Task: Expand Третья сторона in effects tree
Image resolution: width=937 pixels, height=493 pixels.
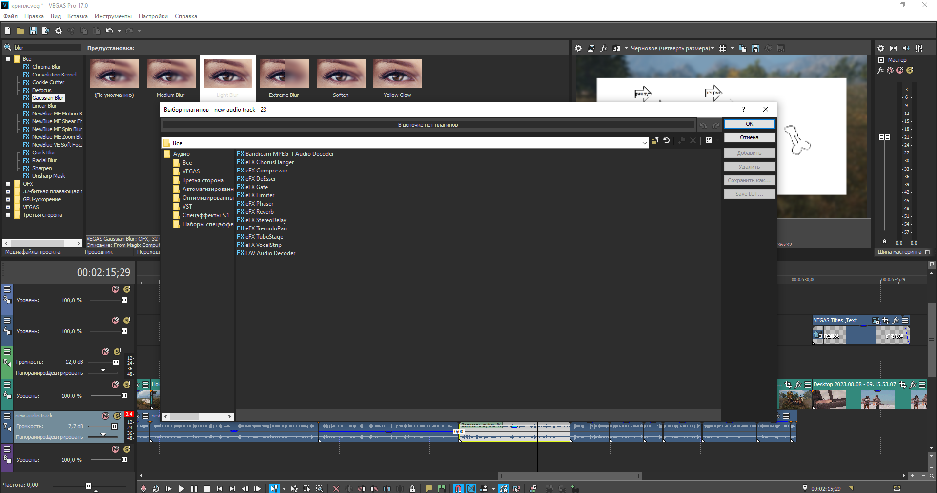Action: [x=8, y=215]
